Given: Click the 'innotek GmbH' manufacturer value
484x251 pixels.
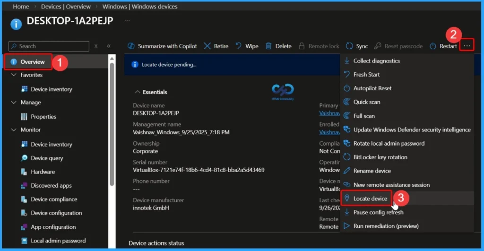Looking at the screenshot, I should [x=151, y=208].
